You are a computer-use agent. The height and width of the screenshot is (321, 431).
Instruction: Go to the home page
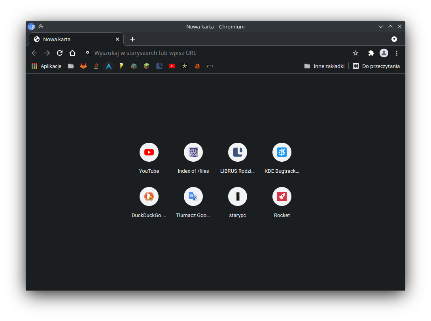click(72, 53)
